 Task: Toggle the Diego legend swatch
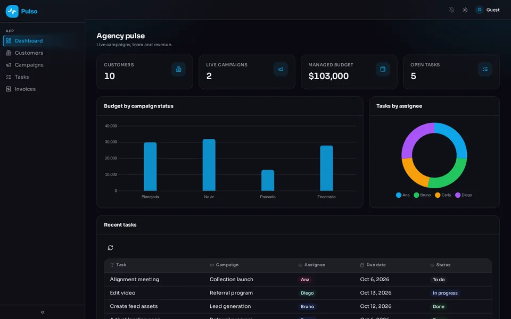coord(458,195)
